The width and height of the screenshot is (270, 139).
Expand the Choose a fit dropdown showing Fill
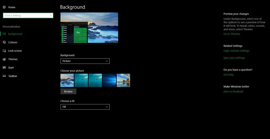click(85, 107)
